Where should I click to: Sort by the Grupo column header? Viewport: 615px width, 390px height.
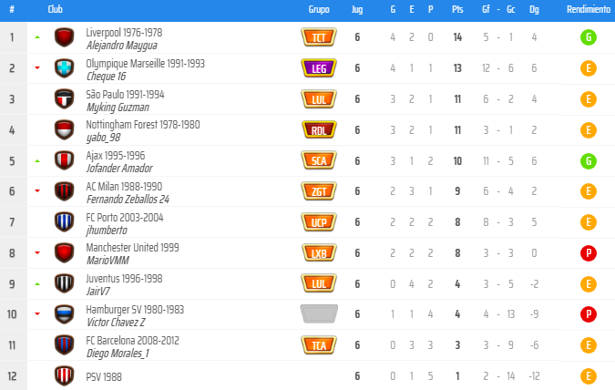click(x=319, y=8)
